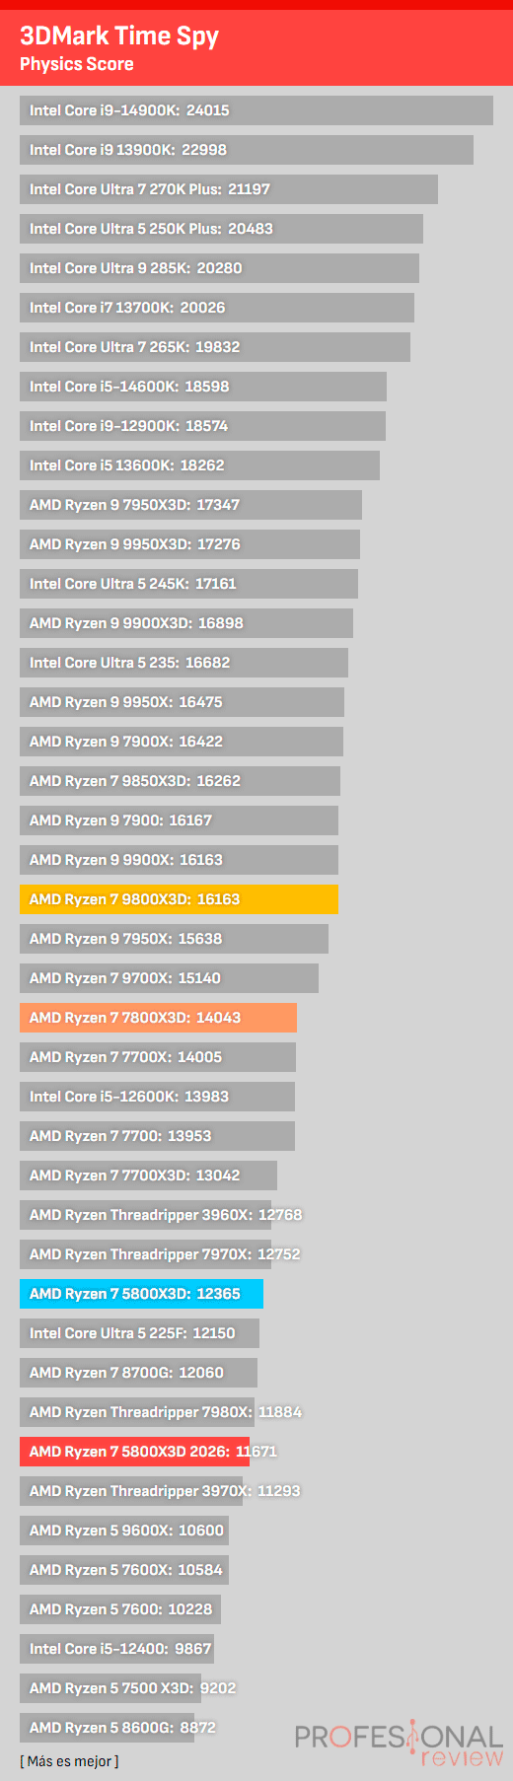Select the Intel Core Ultra 9 285K bar
The image size is (513, 1781).
click(x=219, y=268)
